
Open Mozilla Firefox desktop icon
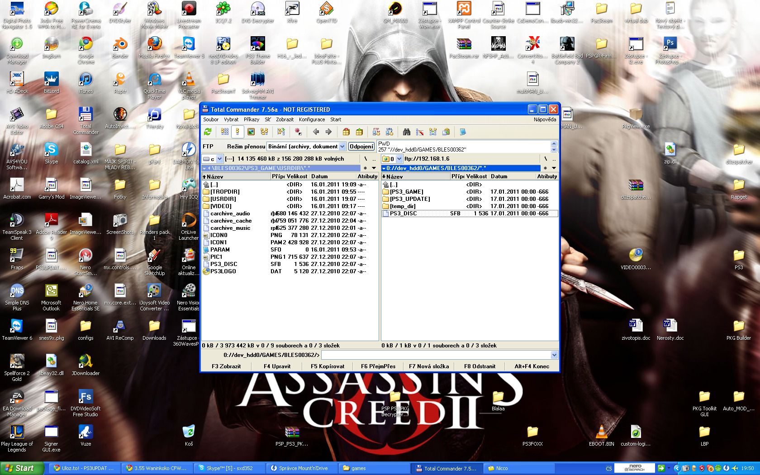tap(154, 48)
